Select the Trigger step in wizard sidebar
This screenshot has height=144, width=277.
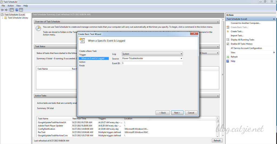[83, 55]
